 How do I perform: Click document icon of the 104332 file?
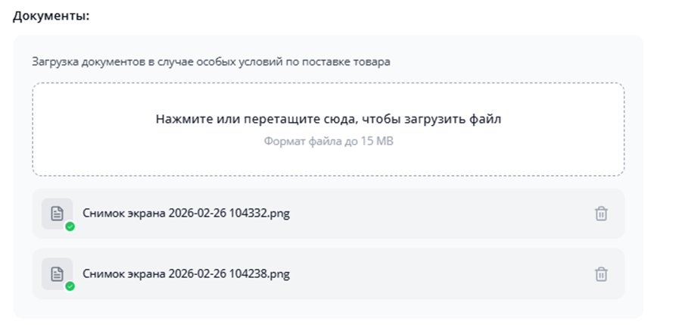point(57,213)
